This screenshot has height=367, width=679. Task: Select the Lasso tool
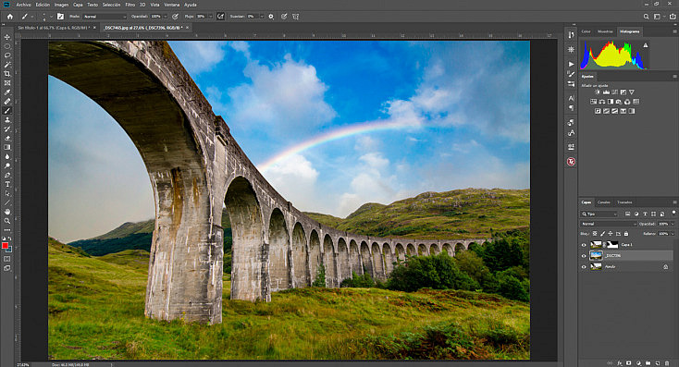pyautogui.click(x=6, y=55)
